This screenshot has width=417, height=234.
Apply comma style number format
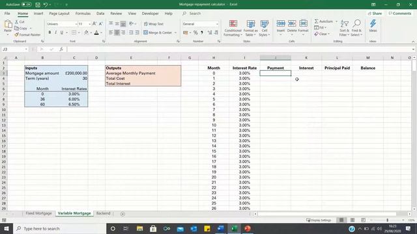[x=202, y=32]
